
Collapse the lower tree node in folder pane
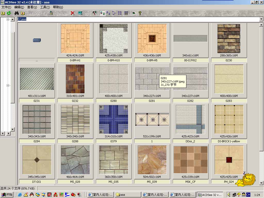coord(8,85)
